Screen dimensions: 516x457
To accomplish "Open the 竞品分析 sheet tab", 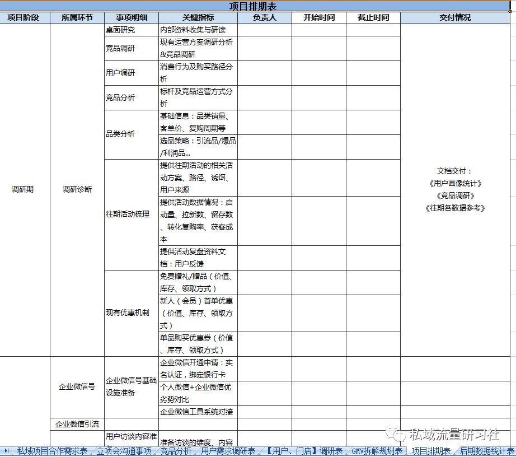I will 176,451.
